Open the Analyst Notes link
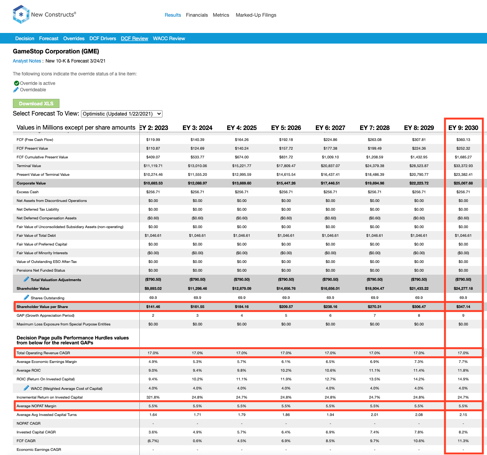This screenshot has height=455, width=487. (x=27, y=61)
